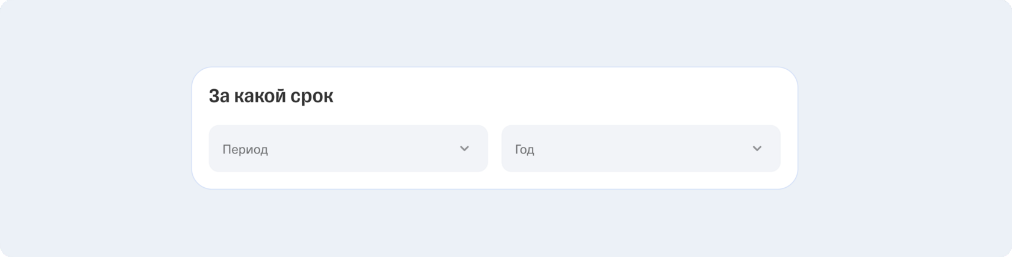
Task: Expand the period selector list
Action: 348,149
